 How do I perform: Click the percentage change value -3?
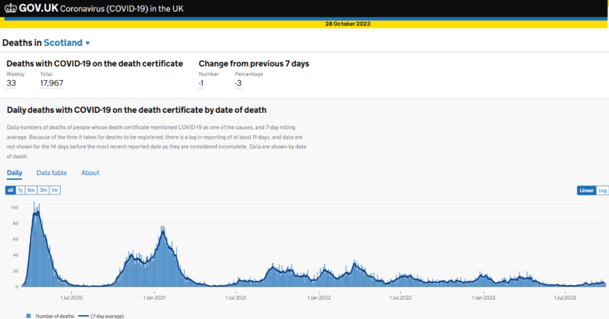point(238,83)
